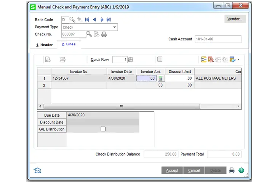The width and height of the screenshot is (278, 183).
Task: Select the Lines tab
Action: point(69,44)
